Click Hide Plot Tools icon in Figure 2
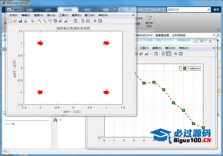This screenshot has width=223, height=156. click(95, 21)
